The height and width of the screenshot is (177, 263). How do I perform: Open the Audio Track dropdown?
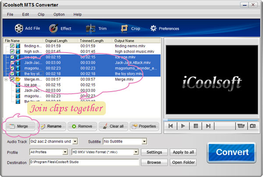tap(75, 142)
